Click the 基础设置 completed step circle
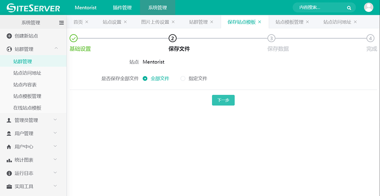Image resolution: width=380 pixels, height=196 pixels. click(x=73, y=38)
